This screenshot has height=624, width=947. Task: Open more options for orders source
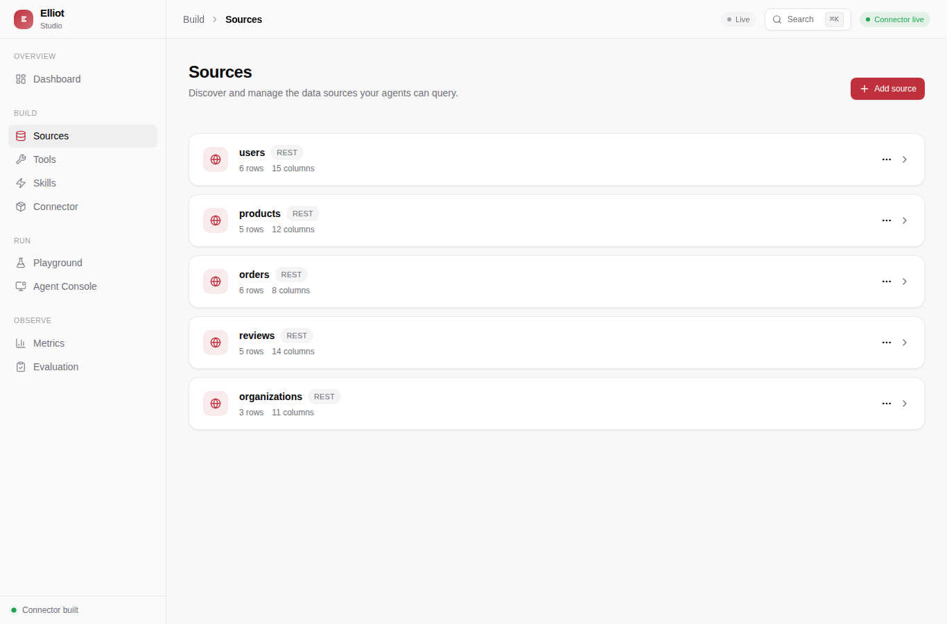[x=887, y=281]
